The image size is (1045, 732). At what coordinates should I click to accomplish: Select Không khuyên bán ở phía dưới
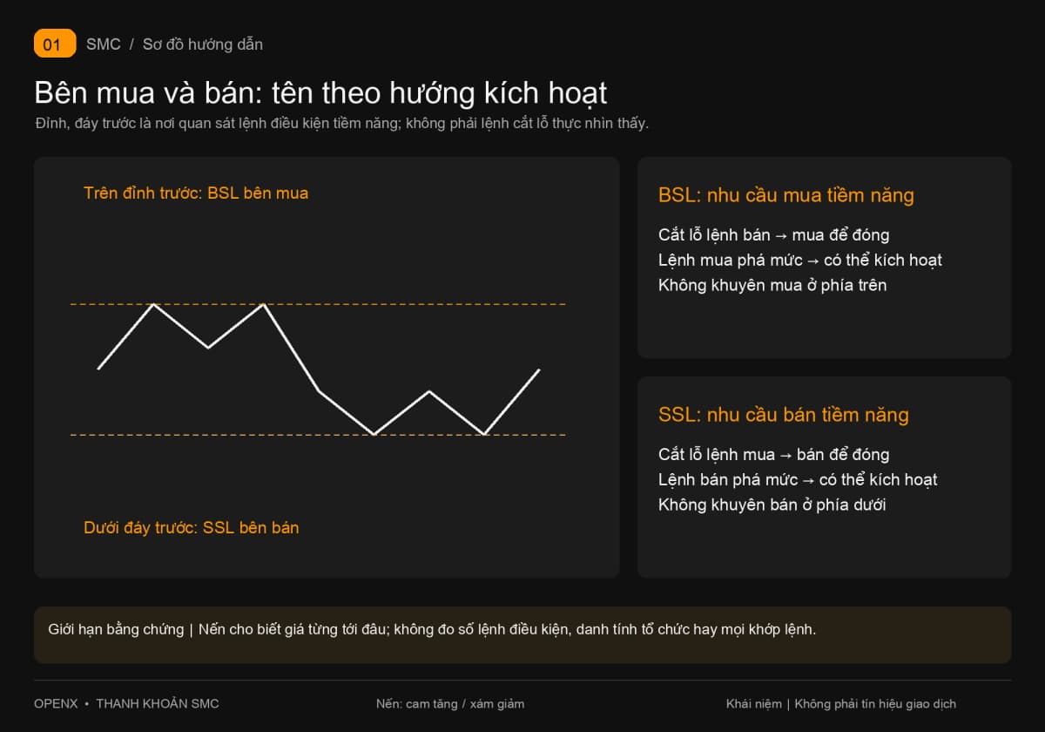[772, 505]
